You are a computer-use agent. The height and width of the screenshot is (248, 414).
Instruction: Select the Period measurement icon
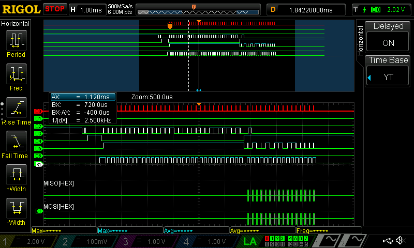[17, 40]
